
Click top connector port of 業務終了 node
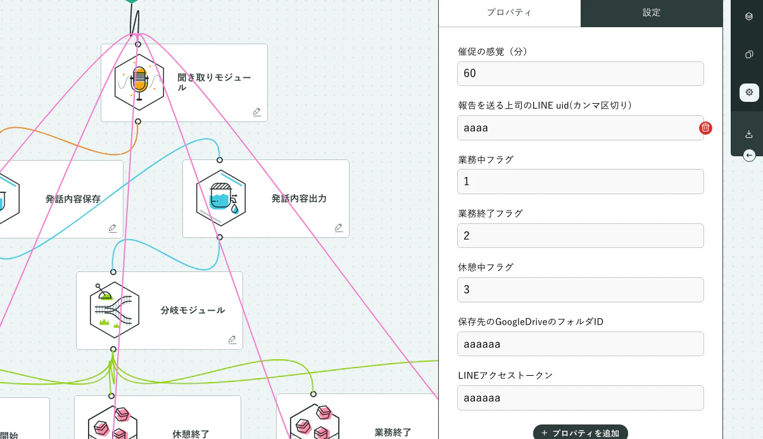point(313,395)
